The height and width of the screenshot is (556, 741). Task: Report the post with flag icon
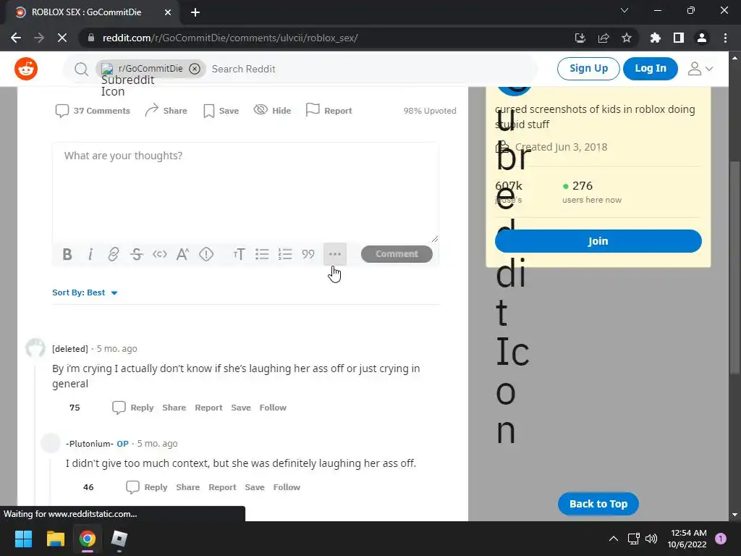click(x=329, y=111)
